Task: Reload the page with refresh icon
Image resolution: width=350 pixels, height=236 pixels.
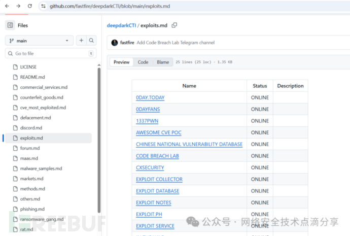Action: [x=30, y=6]
